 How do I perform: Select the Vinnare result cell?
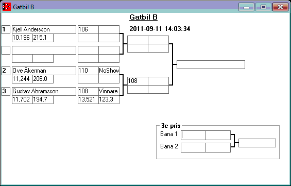pos(109,91)
